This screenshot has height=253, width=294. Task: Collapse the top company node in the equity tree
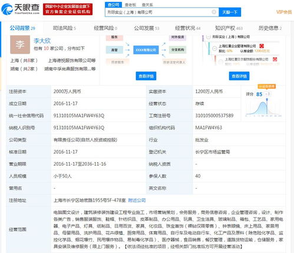(209, 37)
